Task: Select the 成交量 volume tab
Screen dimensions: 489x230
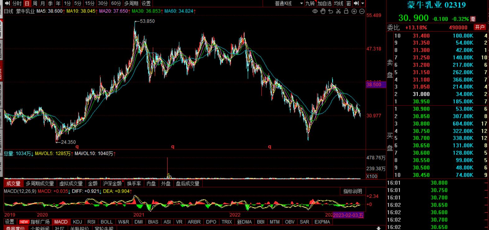Action: (13, 184)
